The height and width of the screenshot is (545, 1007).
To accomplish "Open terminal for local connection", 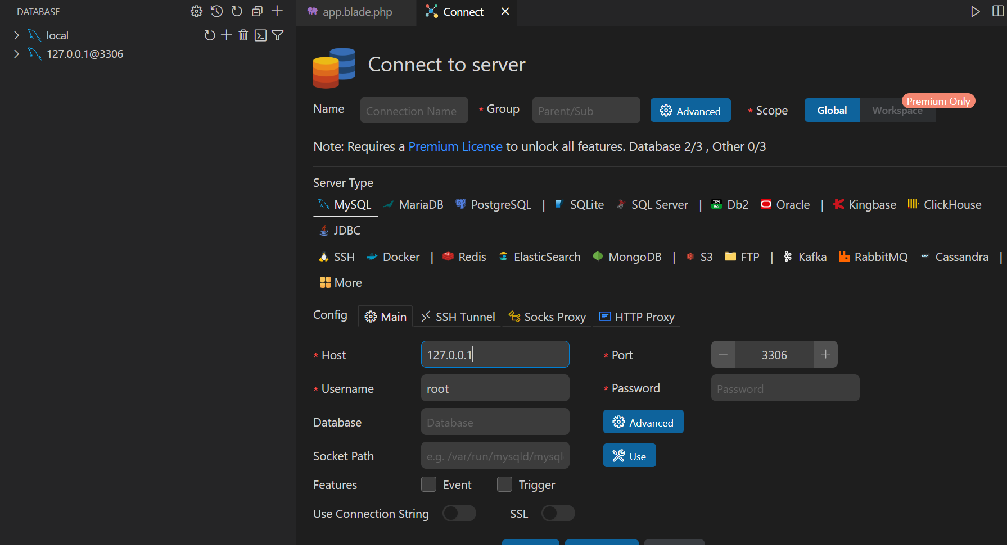I will [x=260, y=35].
